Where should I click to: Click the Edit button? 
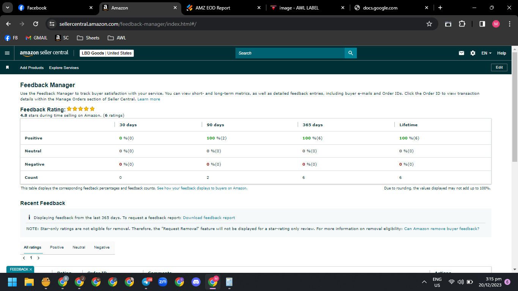[x=499, y=67]
